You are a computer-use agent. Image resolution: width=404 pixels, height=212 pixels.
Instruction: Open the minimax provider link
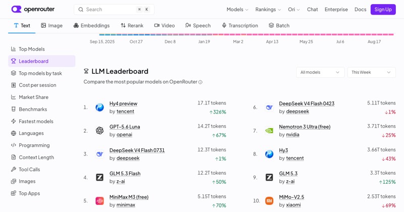(x=126, y=205)
